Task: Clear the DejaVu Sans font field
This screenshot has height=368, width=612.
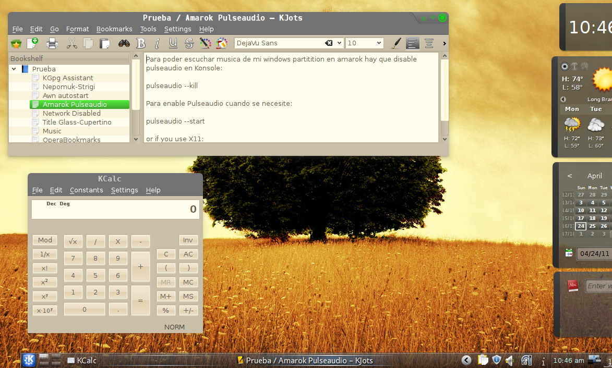Action: (x=329, y=43)
